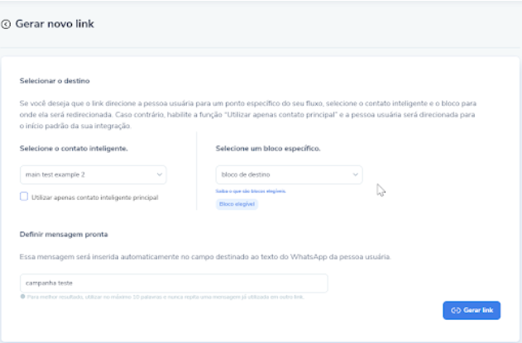The width and height of the screenshot is (522, 343).
Task: Focus the 'campanha teste' message input field
Action: click(174, 283)
